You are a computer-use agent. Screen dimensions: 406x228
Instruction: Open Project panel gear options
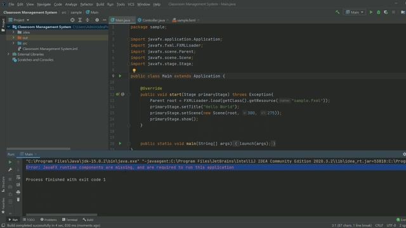coord(97,20)
